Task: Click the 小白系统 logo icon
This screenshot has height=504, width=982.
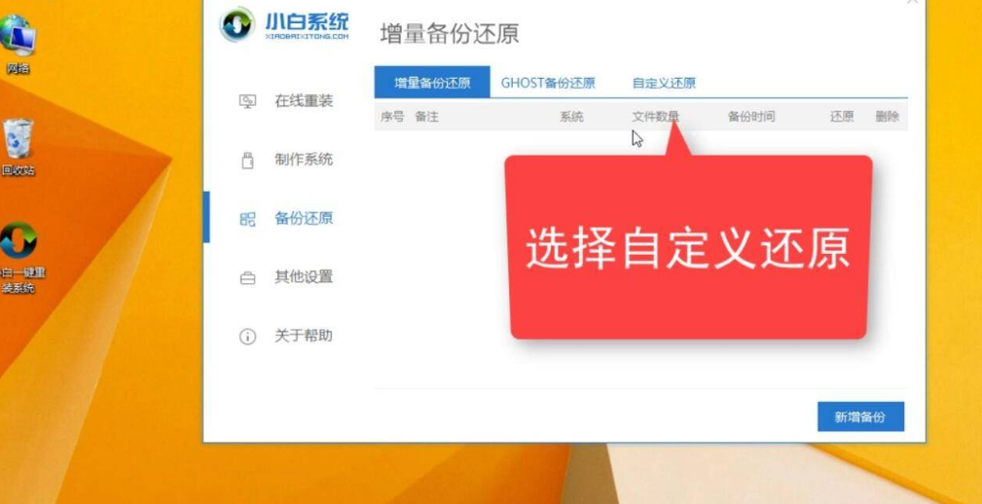Action: (236, 24)
